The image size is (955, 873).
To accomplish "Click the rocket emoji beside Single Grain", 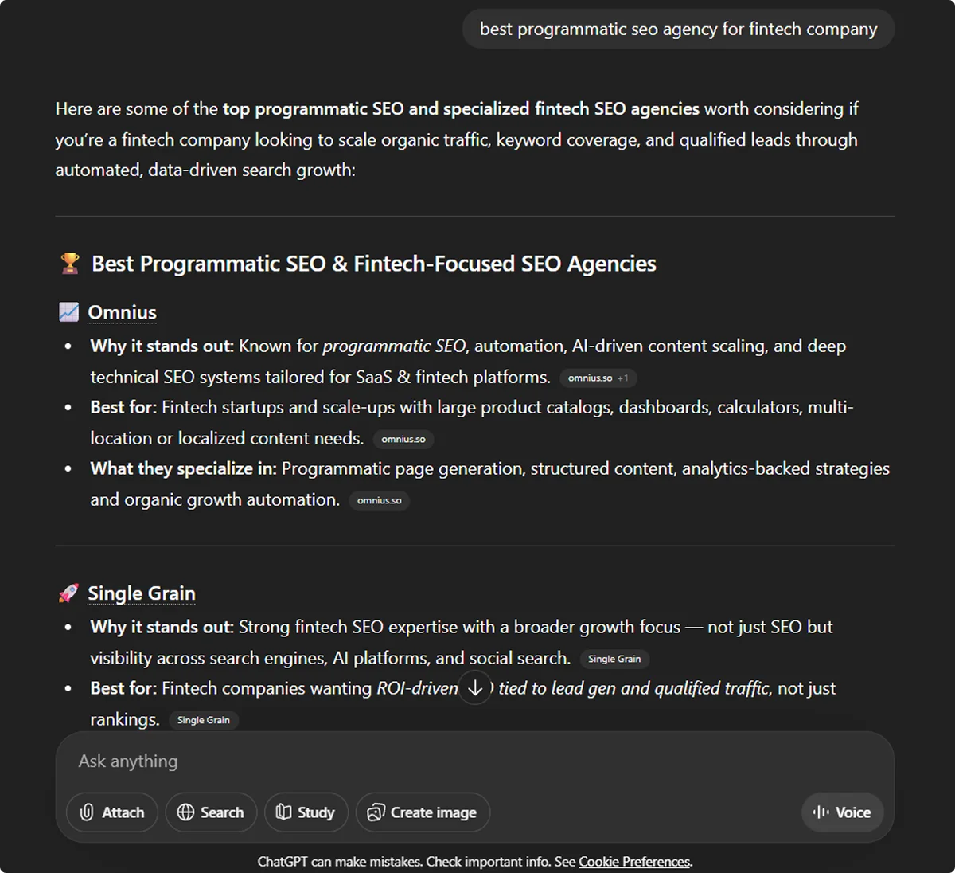I will (x=69, y=593).
